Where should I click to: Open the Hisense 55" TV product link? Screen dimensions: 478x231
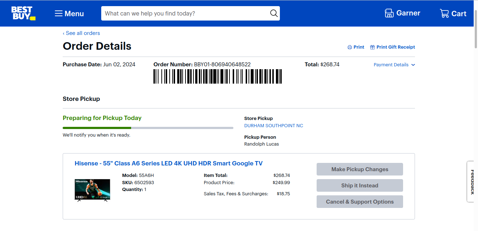tap(169, 163)
